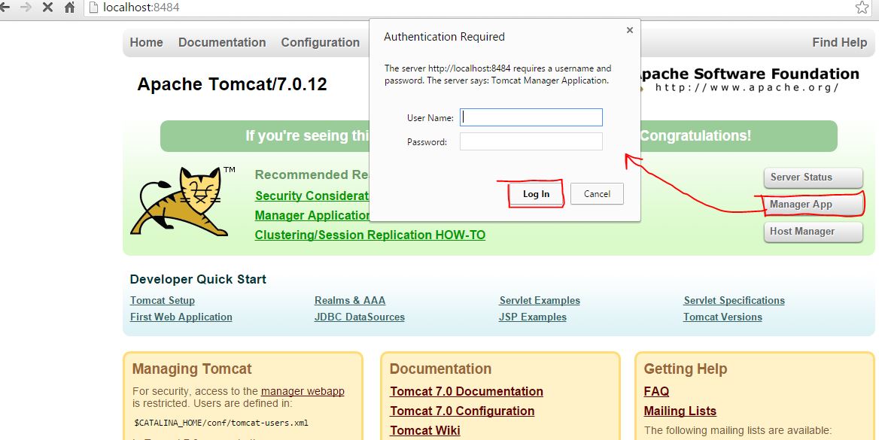The height and width of the screenshot is (440, 879).
Task: Open the Configuration navigation item
Action: click(320, 43)
